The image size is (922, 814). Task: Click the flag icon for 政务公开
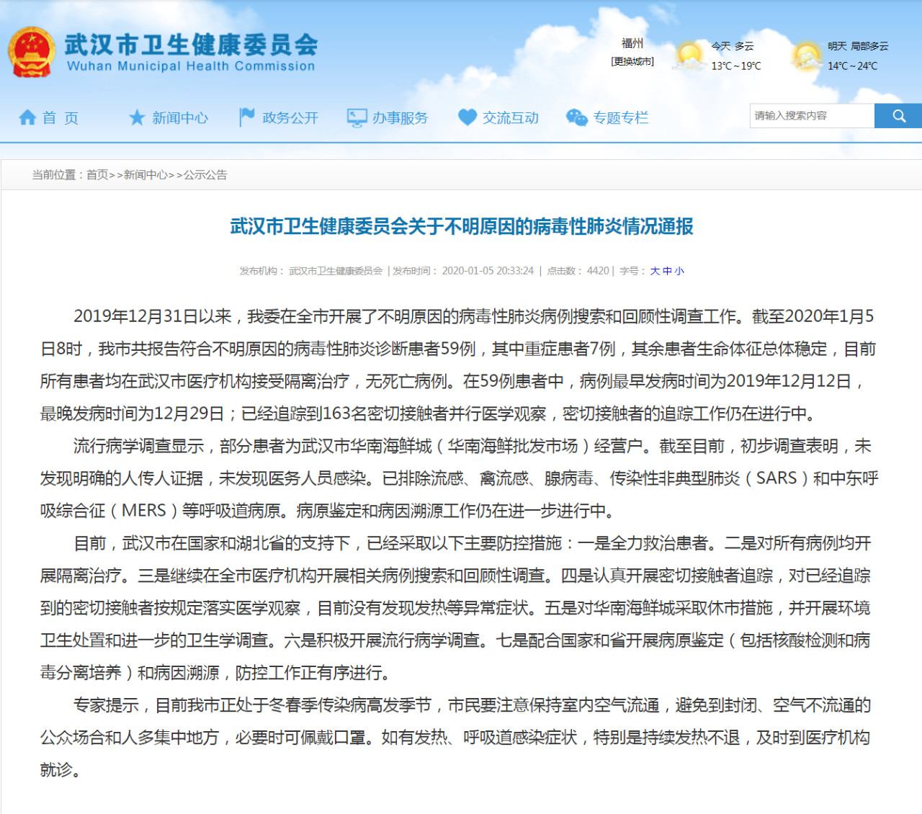(x=247, y=117)
